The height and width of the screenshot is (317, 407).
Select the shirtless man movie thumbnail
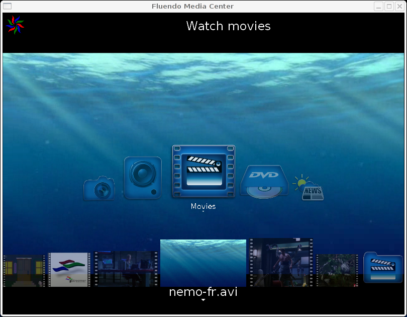point(281,263)
